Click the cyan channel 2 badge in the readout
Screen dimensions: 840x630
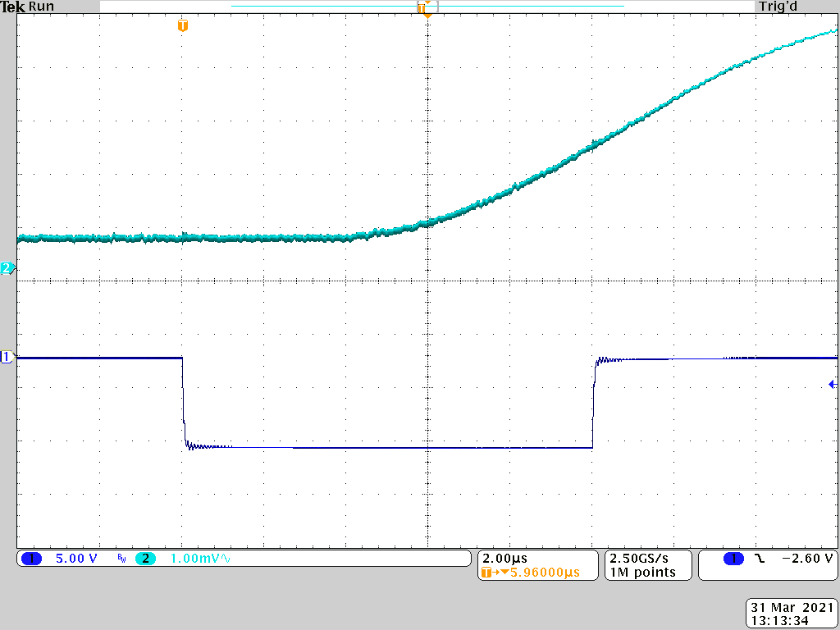145,559
